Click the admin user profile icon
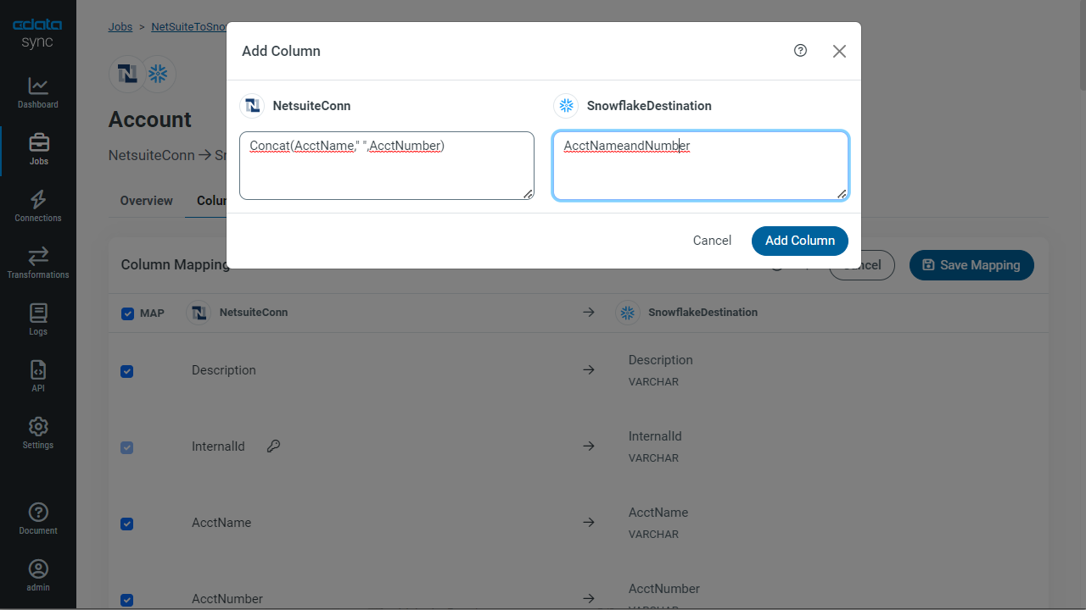This screenshot has height=610, width=1086. (38, 575)
